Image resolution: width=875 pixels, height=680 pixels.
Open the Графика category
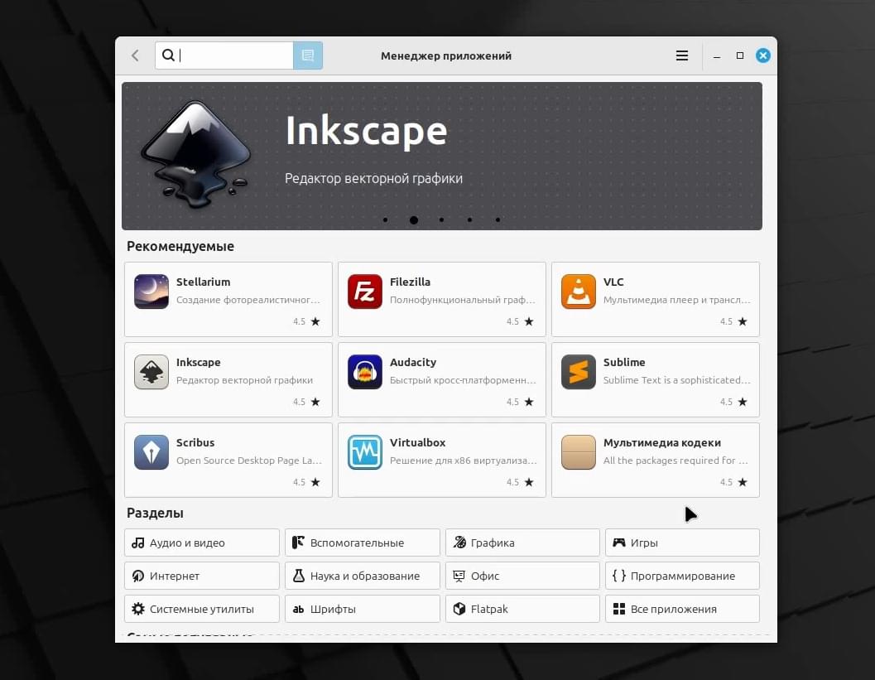522,543
